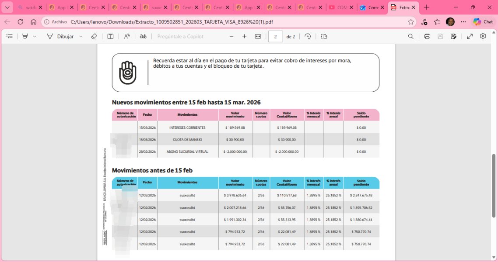Click the address bar with the PDF path
498x262 pixels.
[229, 22]
